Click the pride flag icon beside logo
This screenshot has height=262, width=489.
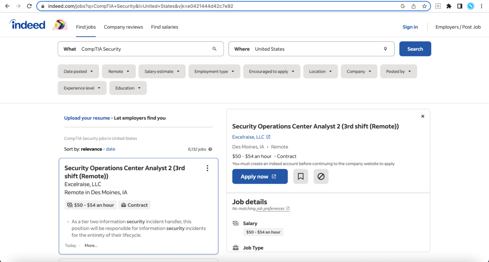tap(60, 25)
